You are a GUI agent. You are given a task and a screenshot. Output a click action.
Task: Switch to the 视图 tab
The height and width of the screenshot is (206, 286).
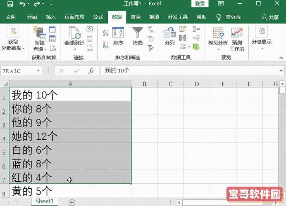click(x=154, y=17)
